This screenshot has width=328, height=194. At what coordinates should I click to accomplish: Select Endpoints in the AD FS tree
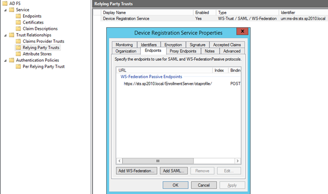coord(32,16)
